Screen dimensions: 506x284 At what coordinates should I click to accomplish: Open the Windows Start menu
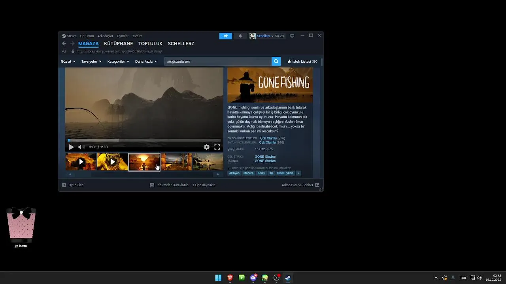218,278
